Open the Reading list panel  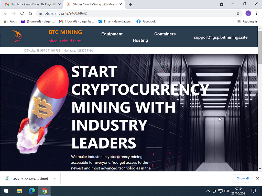pyautogui.click(x=248, y=21)
